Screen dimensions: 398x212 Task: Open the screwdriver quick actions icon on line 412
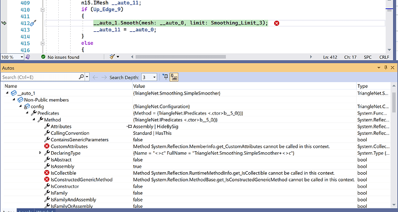[33, 23]
